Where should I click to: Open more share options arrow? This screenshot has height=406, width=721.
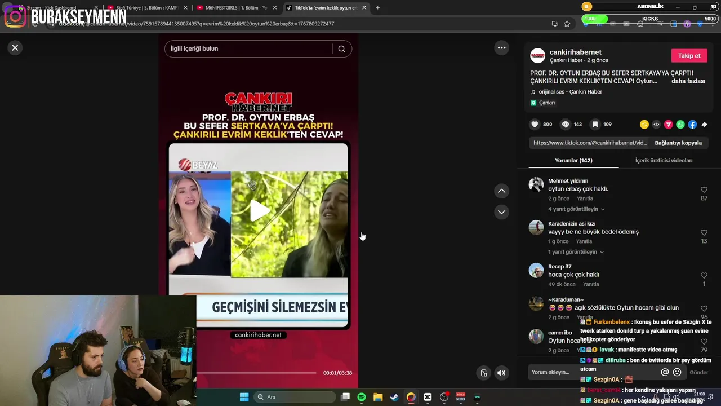pyautogui.click(x=704, y=125)
